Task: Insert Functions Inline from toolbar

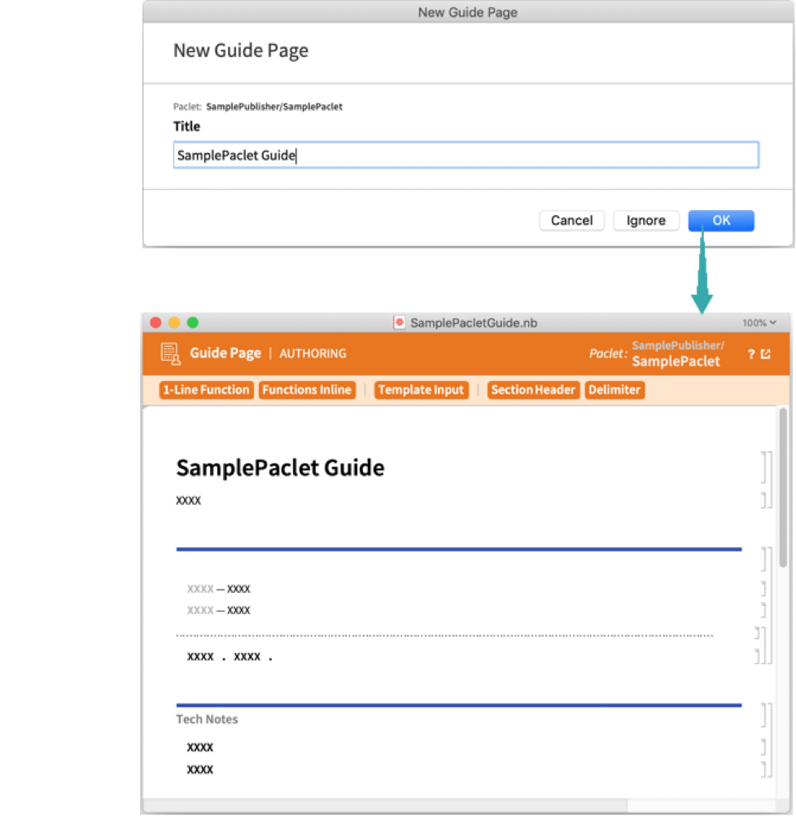Action: point(307,390)
